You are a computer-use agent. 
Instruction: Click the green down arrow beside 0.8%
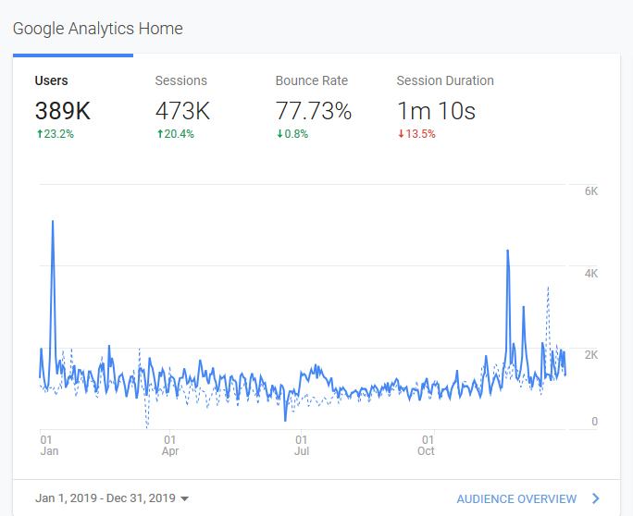click(x=279, y=134)
